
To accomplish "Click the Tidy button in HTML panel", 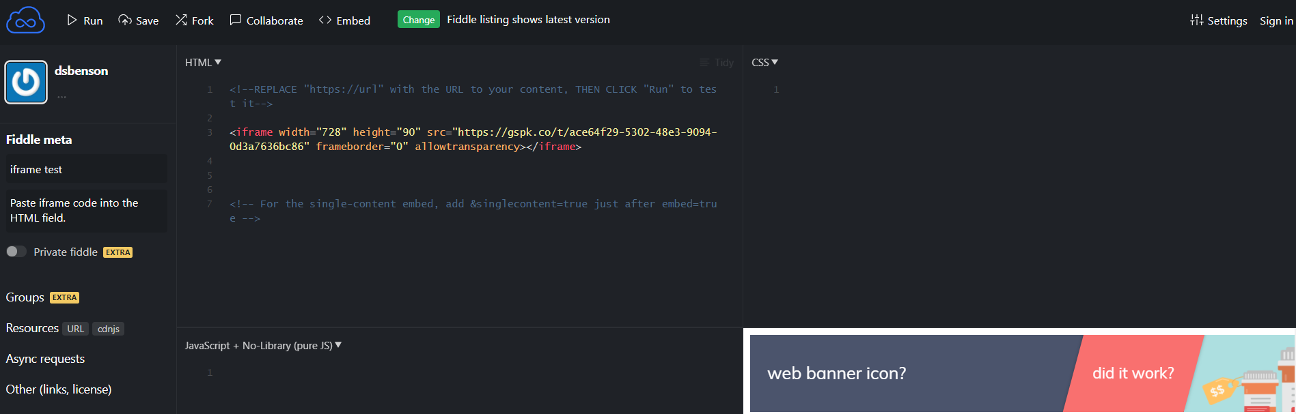I will point(717,63).
